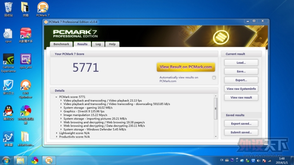
Task: Click the drive tray icon with blue disc
Action: click(x=242, y=160)
